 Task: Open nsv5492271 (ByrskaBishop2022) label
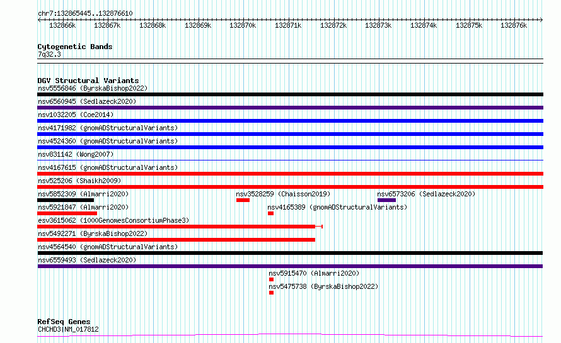93,233
